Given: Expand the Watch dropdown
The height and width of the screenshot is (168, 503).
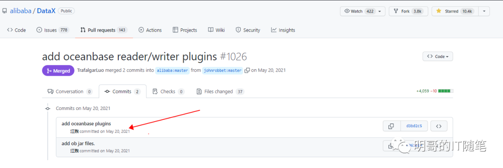Looking at the screenshot, I should (x=362, y=11).
